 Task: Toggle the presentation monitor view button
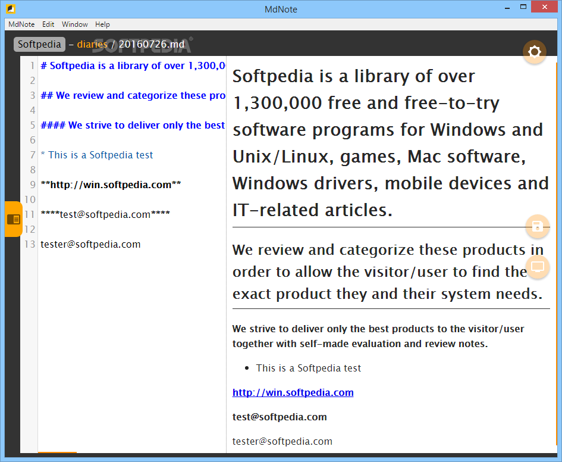(537, 267)
